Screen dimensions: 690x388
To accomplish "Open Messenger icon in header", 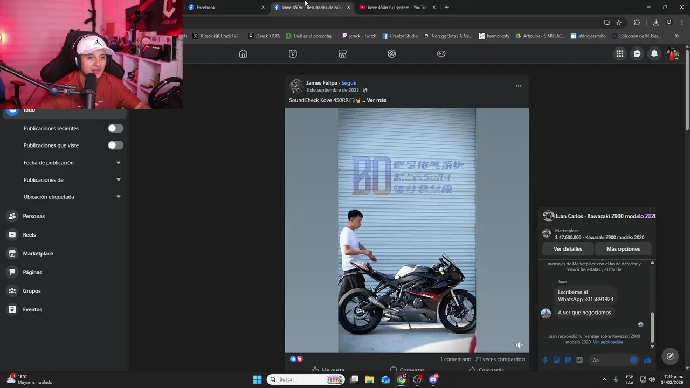I will click(x=637, y=53).
